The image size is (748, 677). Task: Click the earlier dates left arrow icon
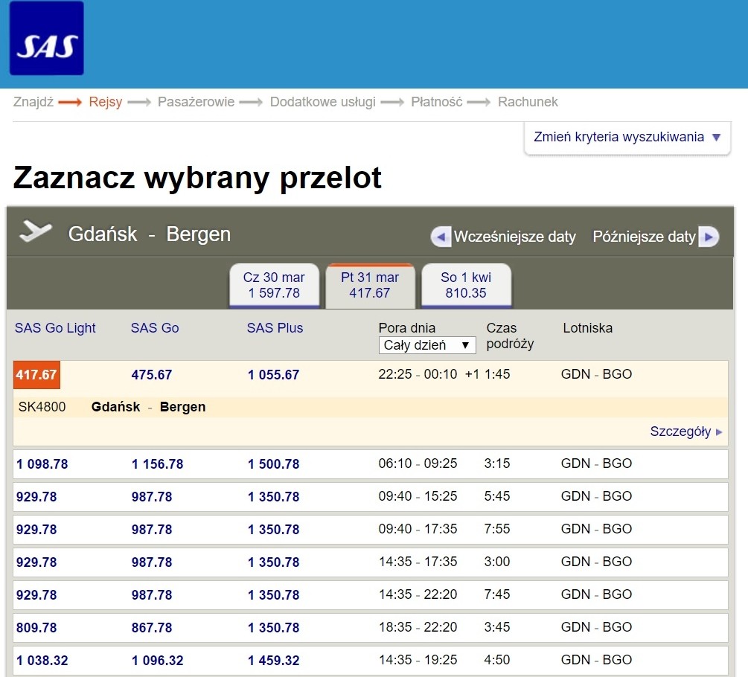pyautogui.click(x=441, y=237)
